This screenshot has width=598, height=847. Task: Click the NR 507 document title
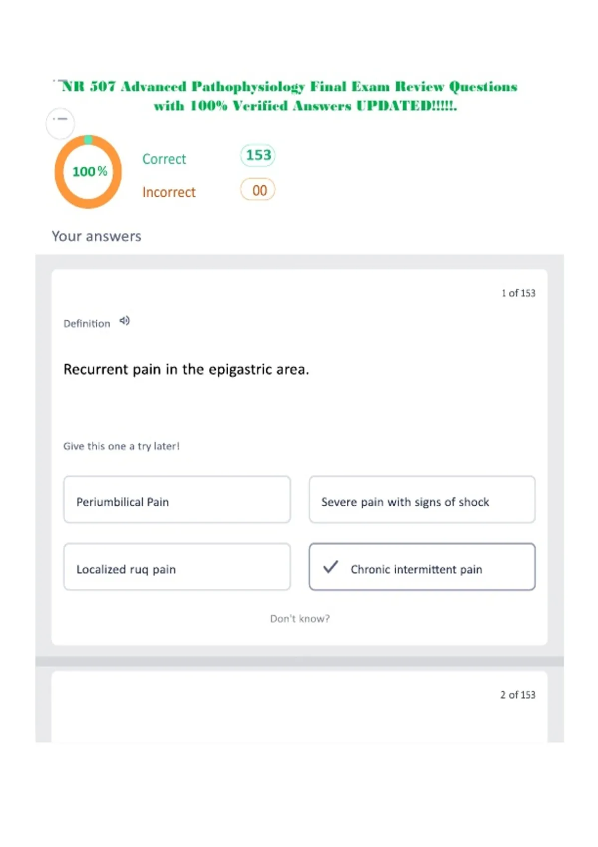click(x=289, y=96)
